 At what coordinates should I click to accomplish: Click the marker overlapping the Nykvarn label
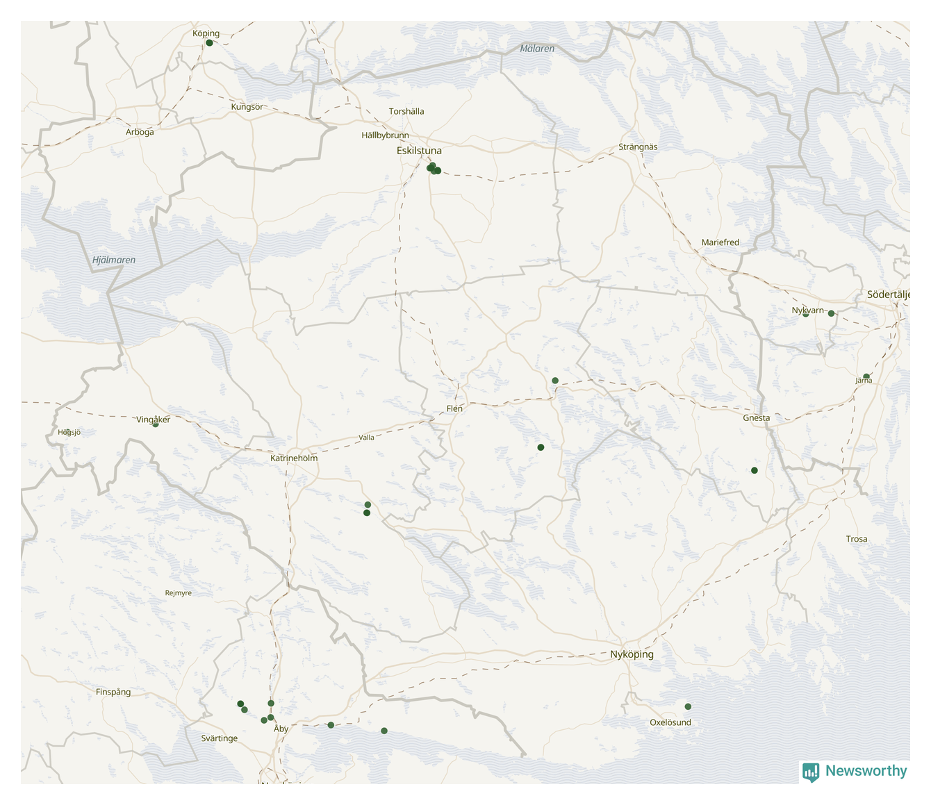click(805, 314)
